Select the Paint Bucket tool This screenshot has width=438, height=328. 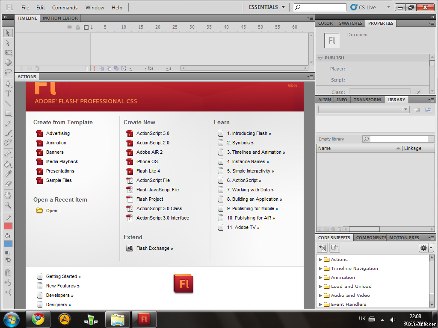(8, 164)
